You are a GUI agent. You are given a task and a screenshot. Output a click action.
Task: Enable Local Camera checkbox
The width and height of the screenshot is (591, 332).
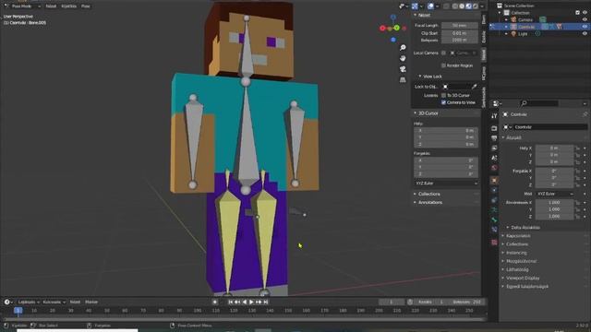tap(443, 53)
